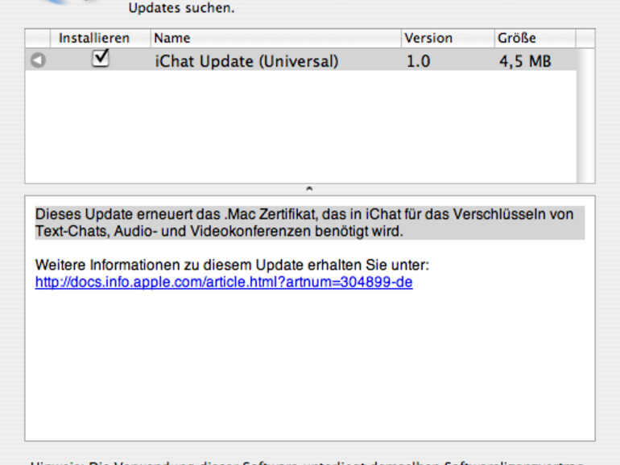620x465 pixels.
Task: Sort by the Größe column header
Action: point(535,39)
